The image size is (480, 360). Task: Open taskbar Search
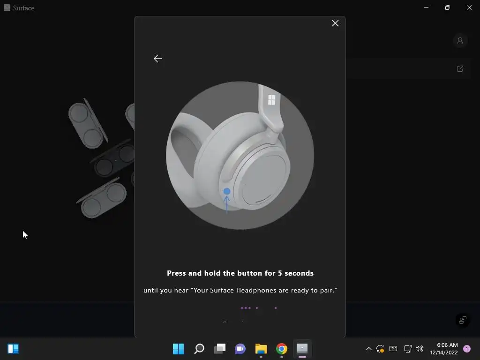[x=199, y=349]
